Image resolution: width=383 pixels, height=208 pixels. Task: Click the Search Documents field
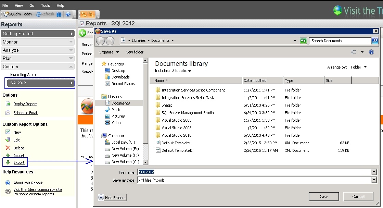[340, 41]
